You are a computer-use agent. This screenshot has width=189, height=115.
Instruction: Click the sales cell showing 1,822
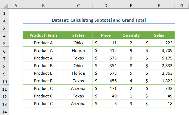159,81
